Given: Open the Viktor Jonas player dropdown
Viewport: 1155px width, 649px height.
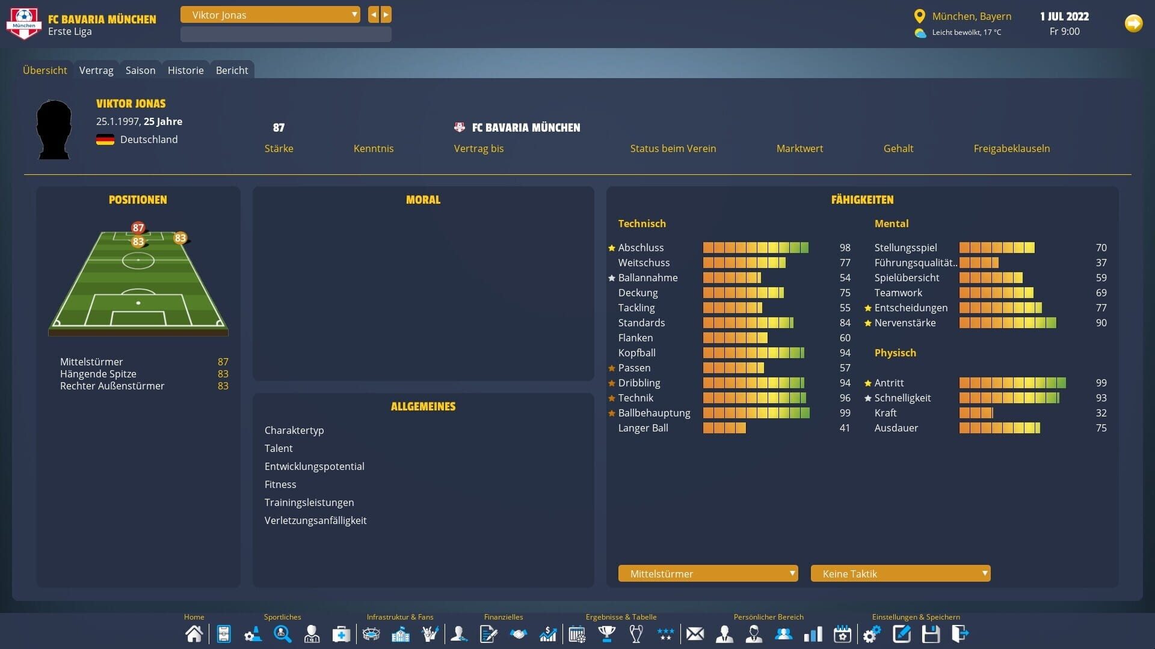Looking at the screenshot, I should coord(270,15).
